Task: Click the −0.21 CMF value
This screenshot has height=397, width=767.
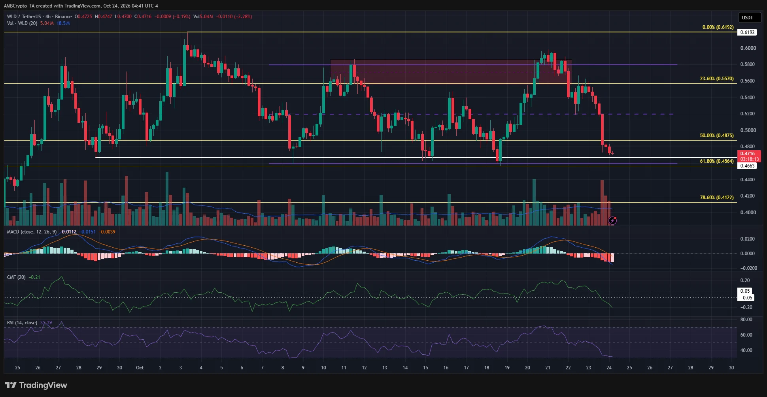Action: (35, 277)
